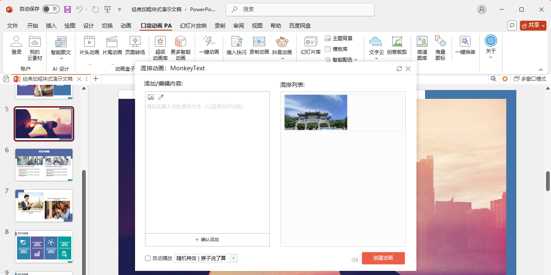The height and width of the screenshot is (275, 551).
Task: Refresh the MonkeyText dialog
Action: pos(399,69)
